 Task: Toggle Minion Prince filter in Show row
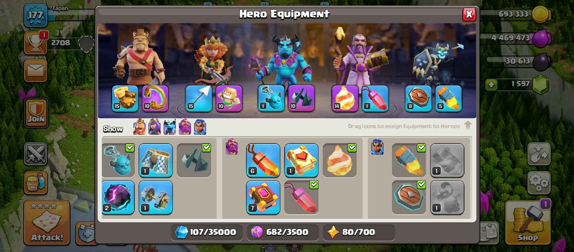170,127
